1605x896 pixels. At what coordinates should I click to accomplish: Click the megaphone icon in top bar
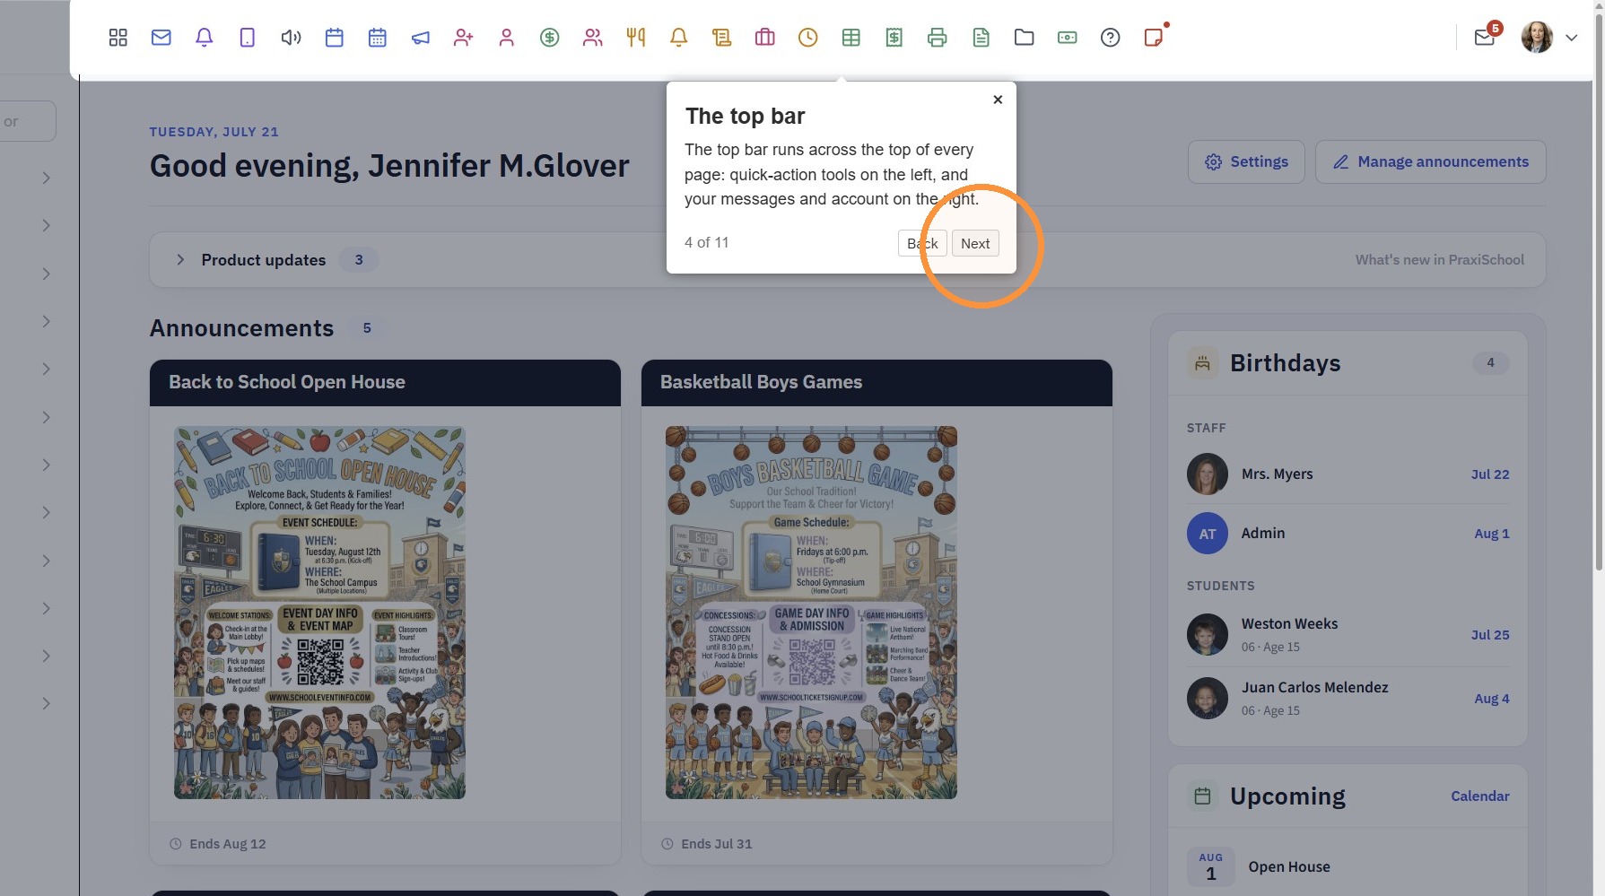coord(421,38)
